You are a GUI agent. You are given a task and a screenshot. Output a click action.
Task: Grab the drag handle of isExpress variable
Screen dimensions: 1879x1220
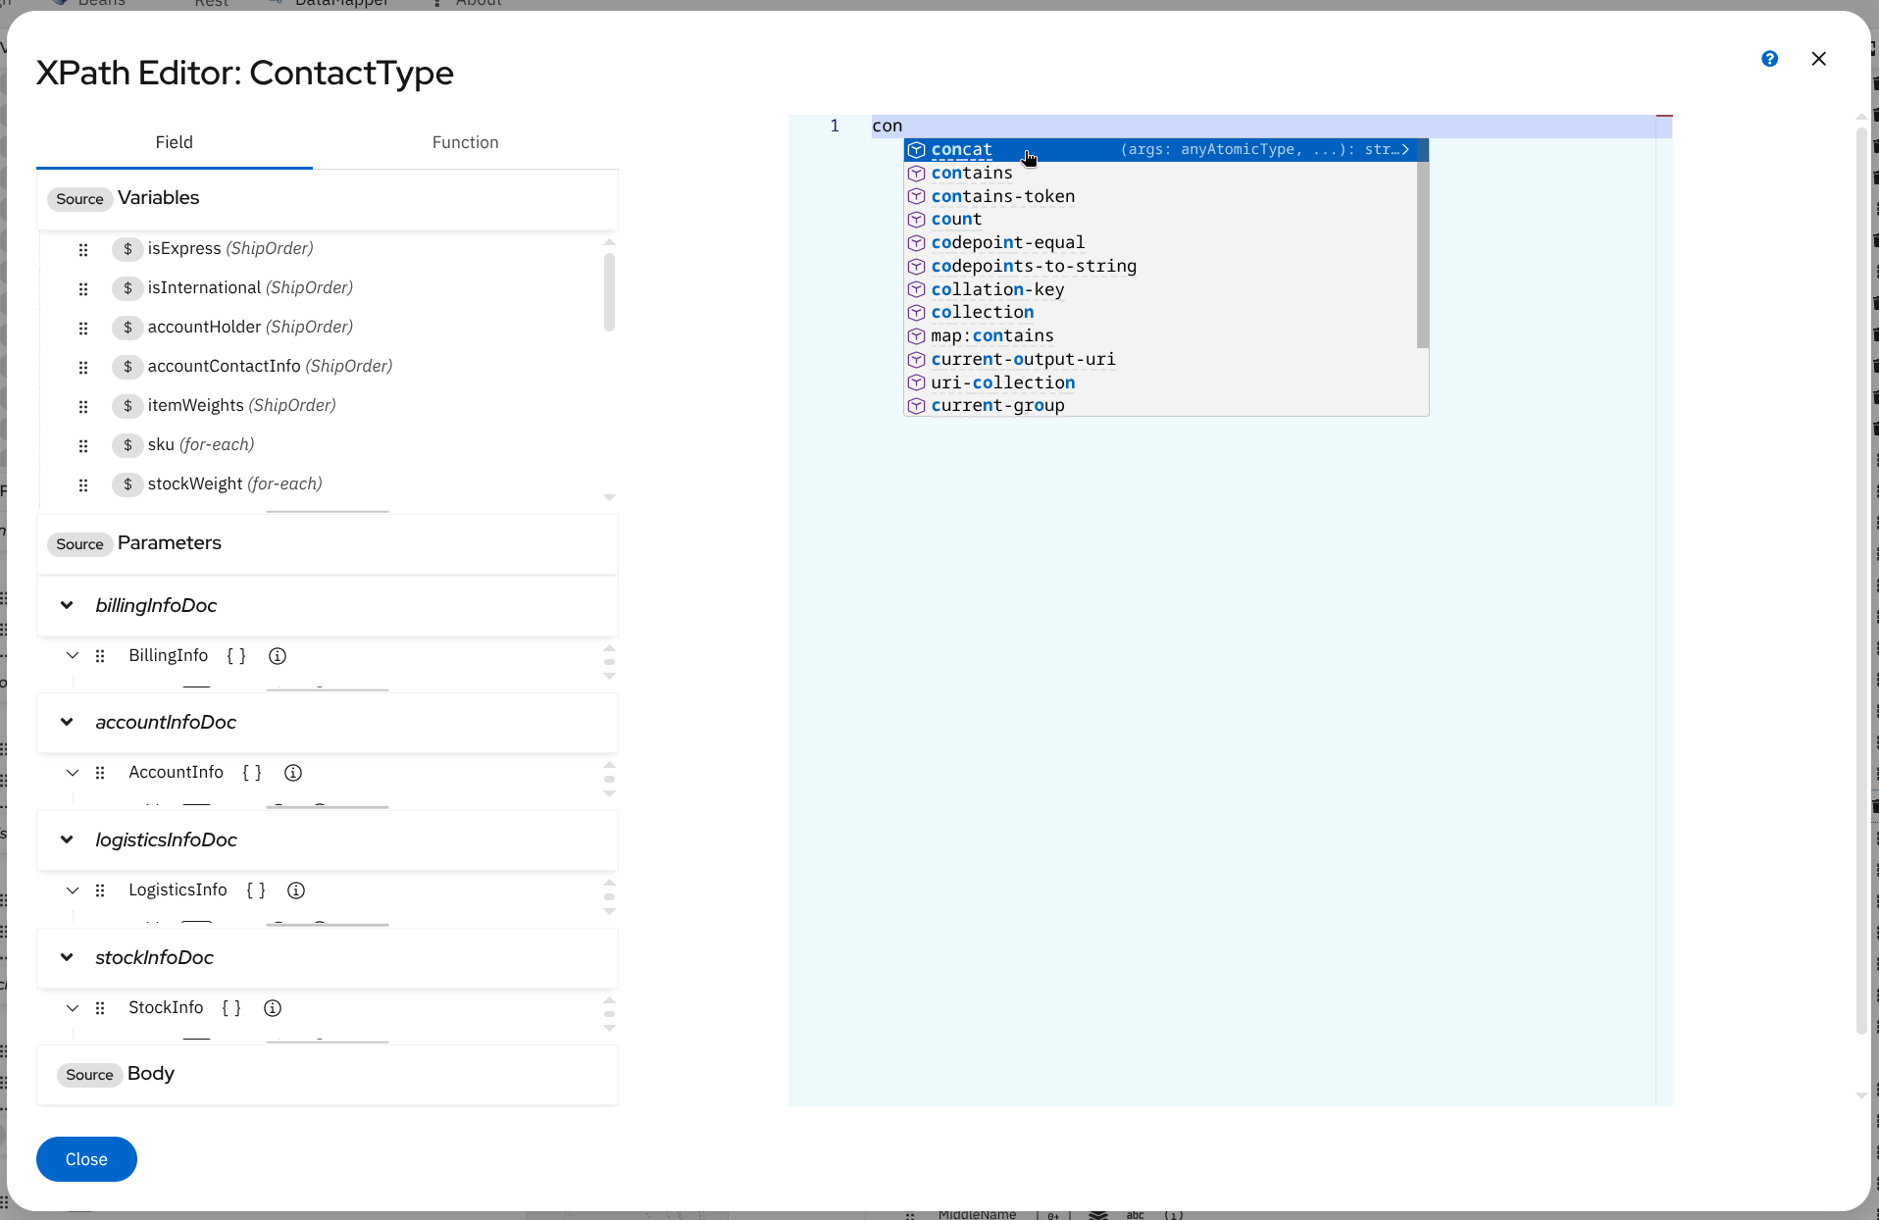tap(83, 250)
